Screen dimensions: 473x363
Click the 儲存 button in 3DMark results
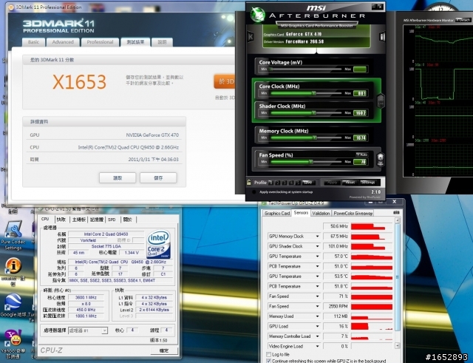[158, 177]
